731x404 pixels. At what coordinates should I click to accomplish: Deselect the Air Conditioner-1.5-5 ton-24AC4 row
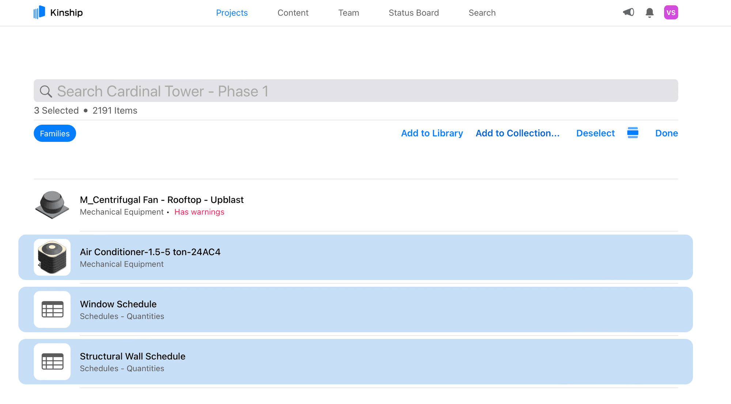pyautogui.click(x=365, y=257)
